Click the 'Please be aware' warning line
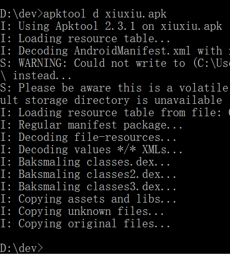 [115, 88]
